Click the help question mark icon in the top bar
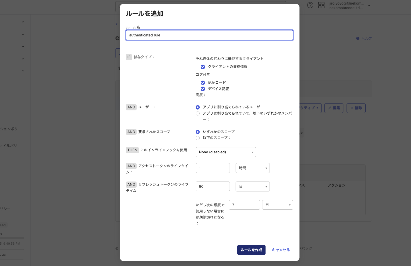Screen dimensions: 411x266 [x=310, y=5]
